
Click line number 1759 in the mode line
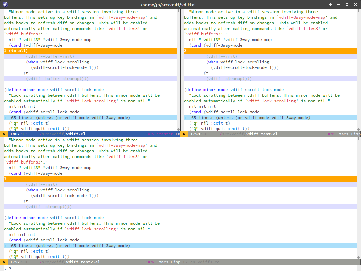click(195, 134)
